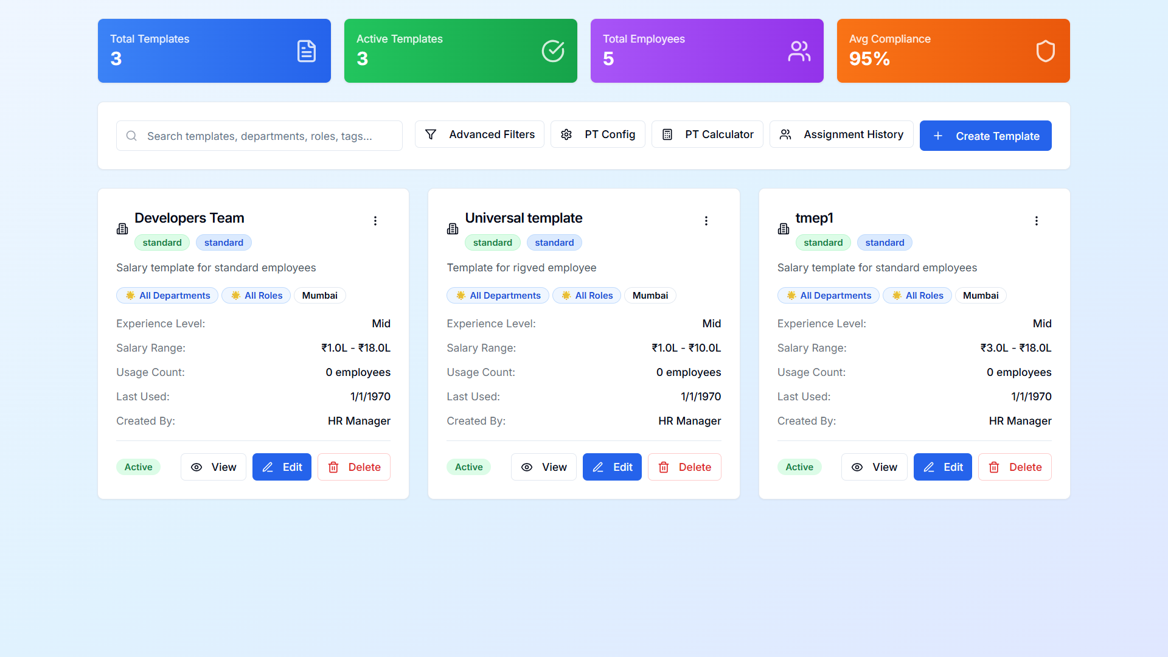
Task: Click the building icon beside Developers Team
Action: [x=122, y=229]
